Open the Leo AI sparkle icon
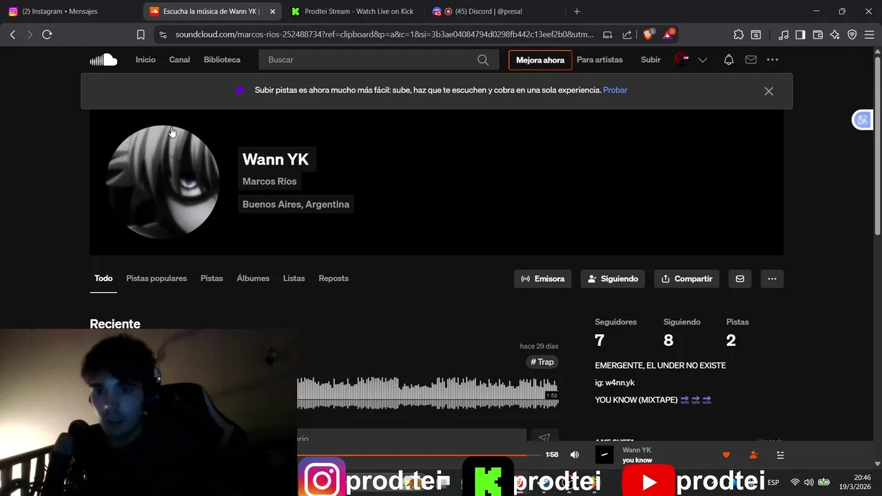 point(835,34)
